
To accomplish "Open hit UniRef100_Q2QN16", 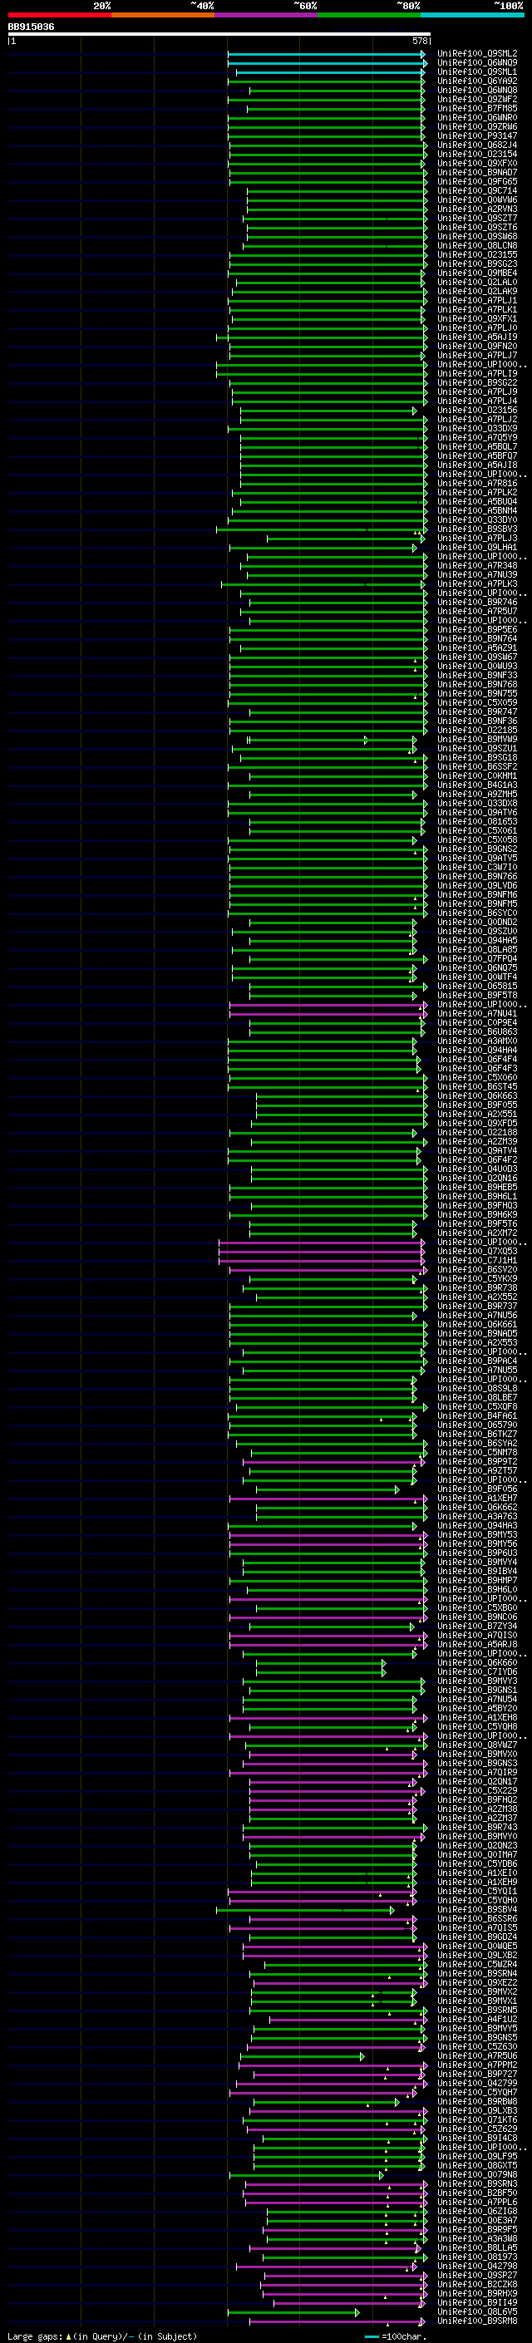I will (476, 1179).
